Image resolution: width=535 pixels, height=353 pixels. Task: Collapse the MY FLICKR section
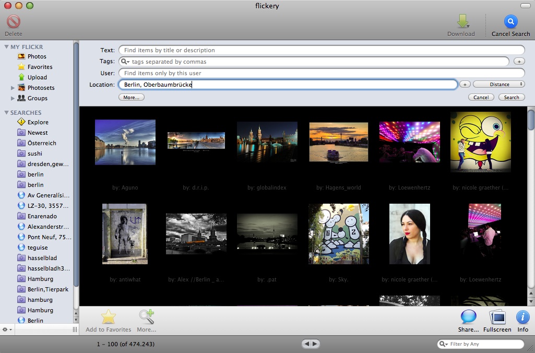[x=6, y=47]
